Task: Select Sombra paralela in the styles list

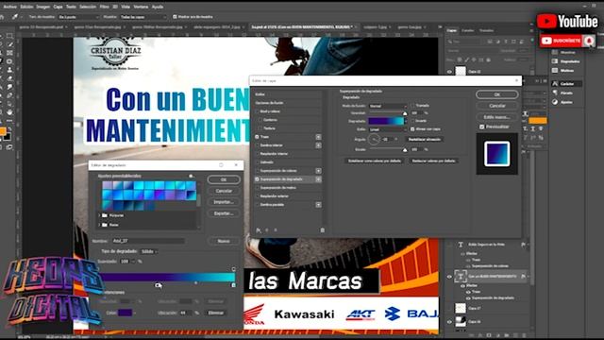Action: click(273, 205)
